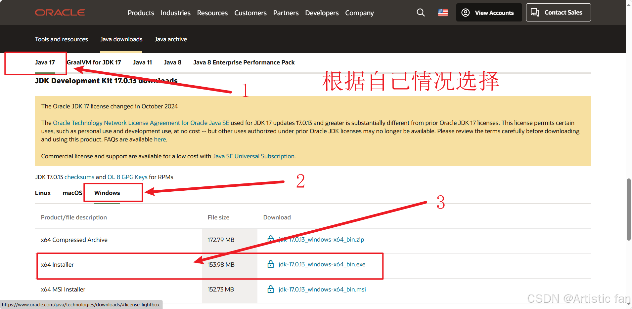Image resolution: width=632 pixels, height=309 pixels.
Task: Open the site search magnifier icon
Action: (421, 13)
